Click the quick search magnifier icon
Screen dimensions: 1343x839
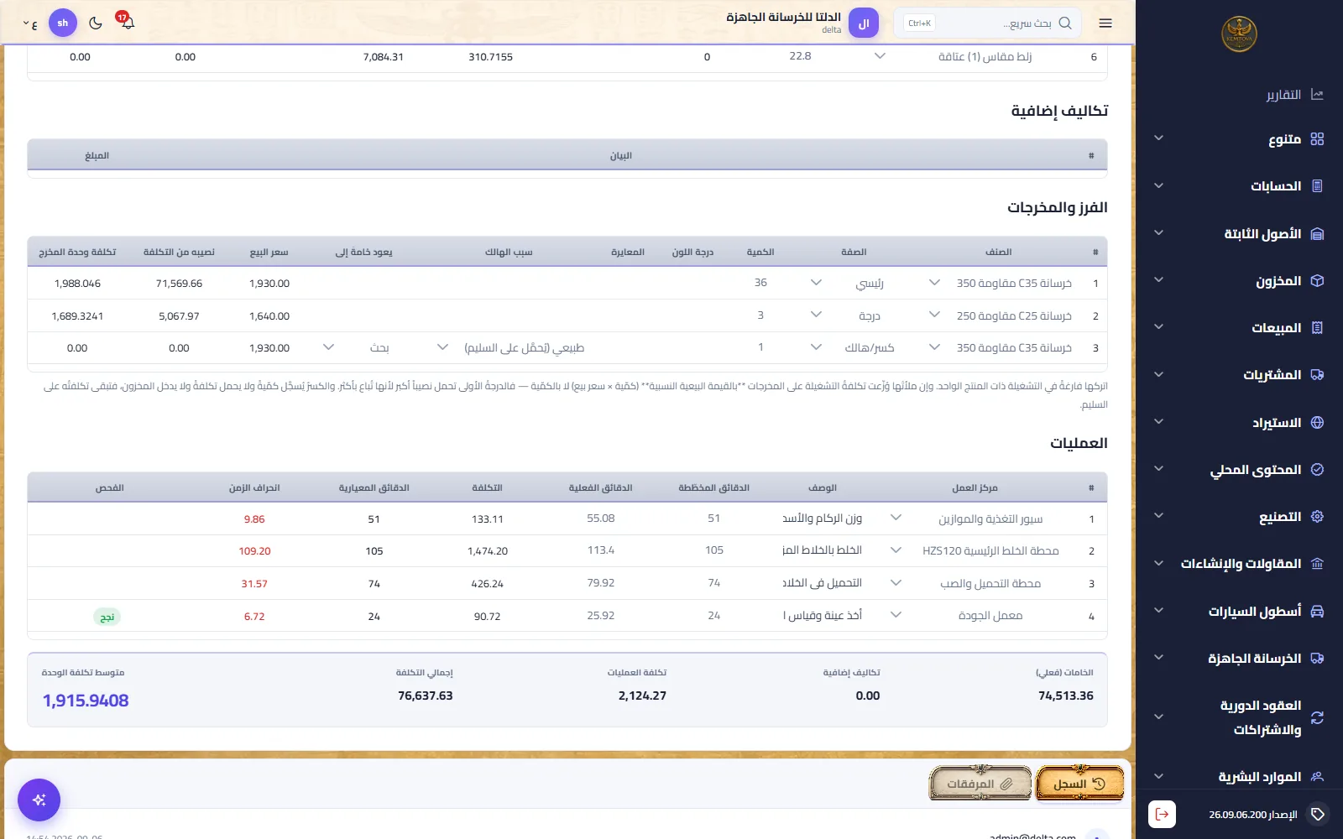1065,23
